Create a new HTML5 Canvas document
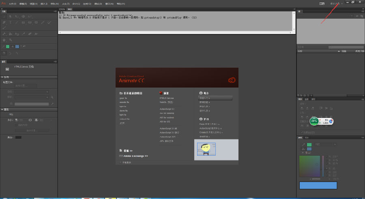Viewport: 365px width, 199px height. (167, 98)
